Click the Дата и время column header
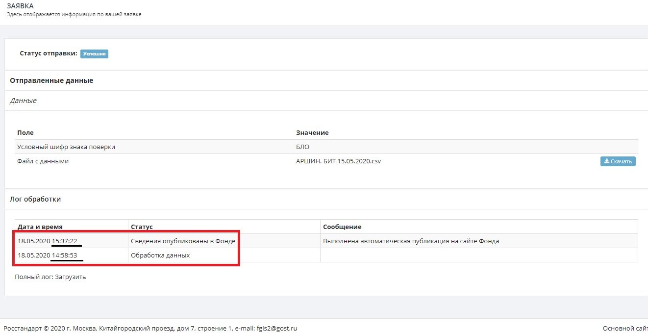 pos(40,227)
